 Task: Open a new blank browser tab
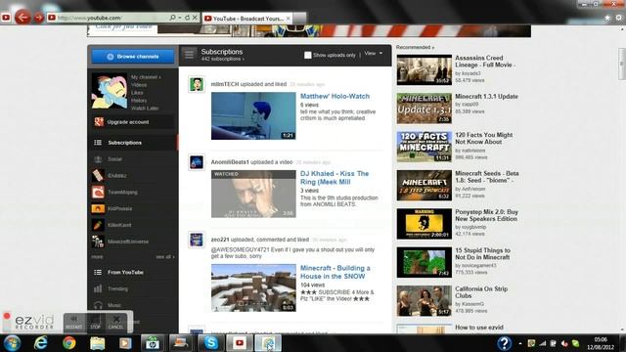coord(300,18)
